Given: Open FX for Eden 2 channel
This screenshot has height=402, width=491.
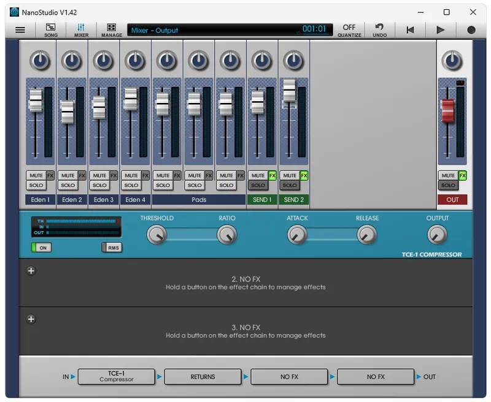Looking at the screenshot, I should 82,175.
